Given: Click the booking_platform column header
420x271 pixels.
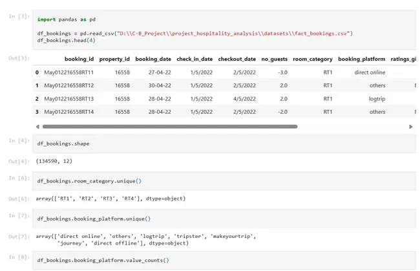Looking at the screenshot, I should tap(362, 59).
